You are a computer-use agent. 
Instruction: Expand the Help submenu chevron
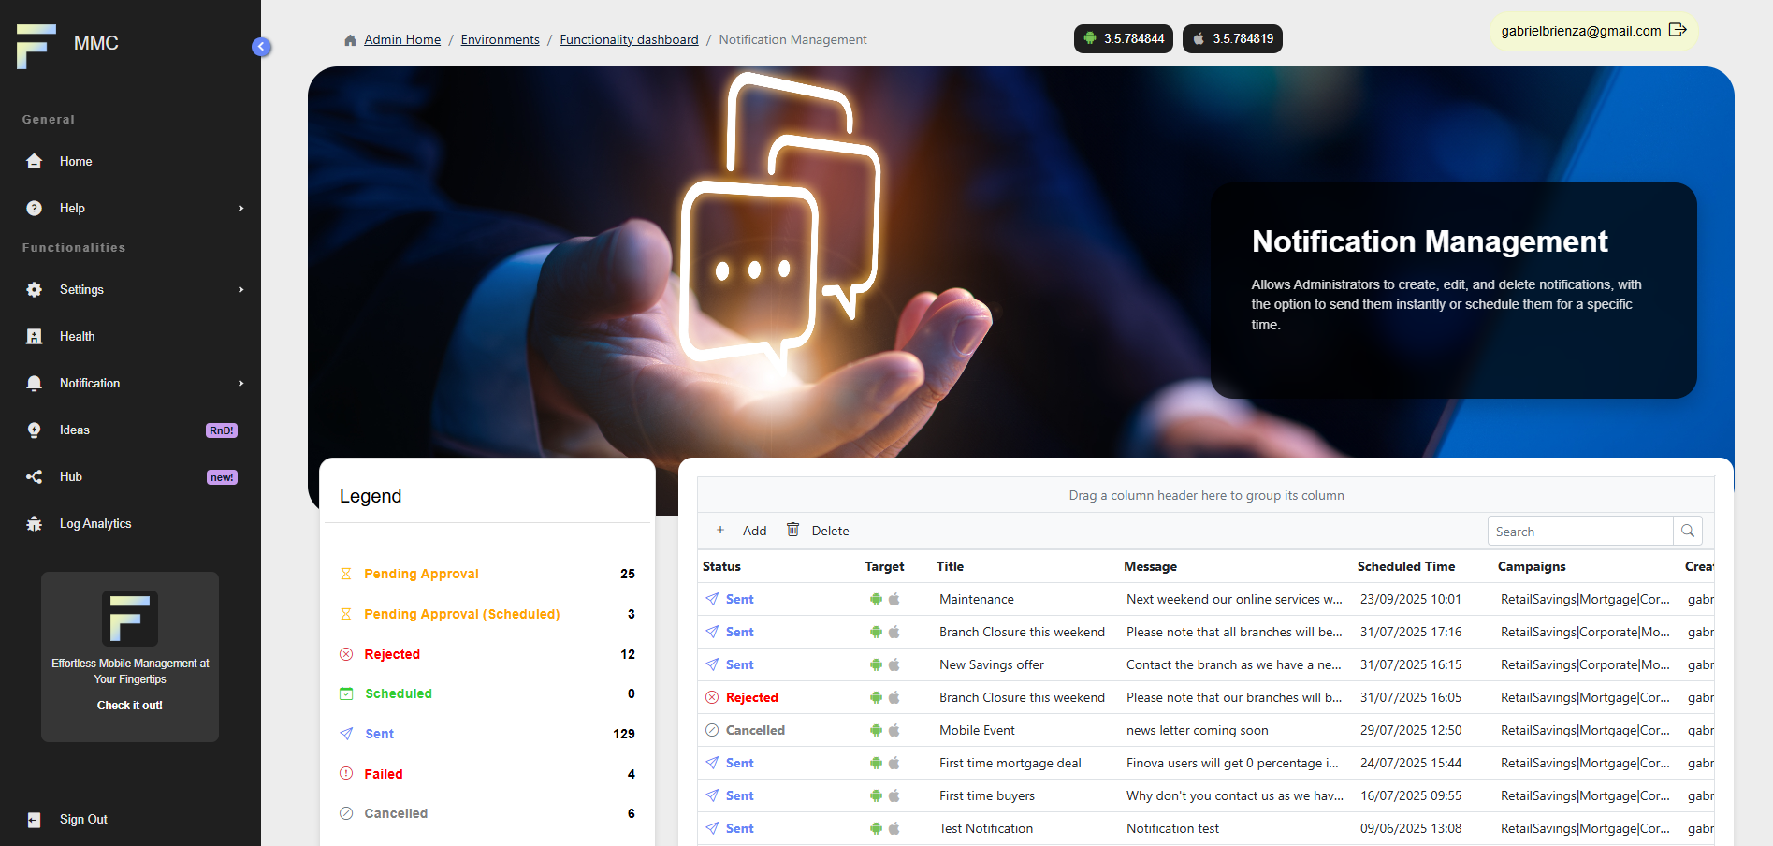[x=240, y=208]
